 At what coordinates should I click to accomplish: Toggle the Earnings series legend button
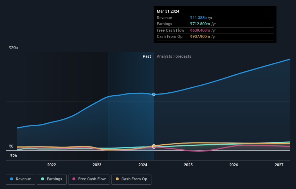click(x=52, y=179)
